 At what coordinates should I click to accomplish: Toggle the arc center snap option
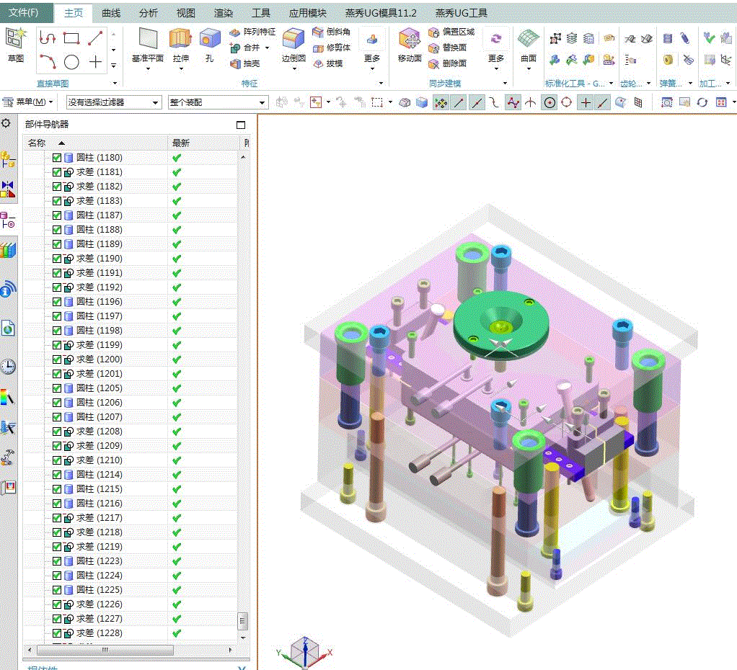tap(549, 102)
